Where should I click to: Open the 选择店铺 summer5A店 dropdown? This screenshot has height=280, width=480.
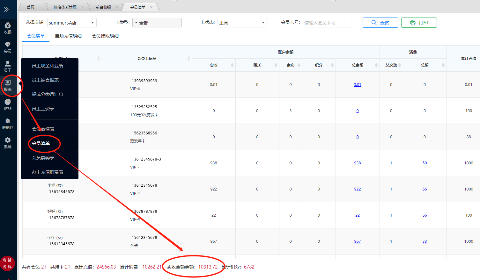click(72, 23)
